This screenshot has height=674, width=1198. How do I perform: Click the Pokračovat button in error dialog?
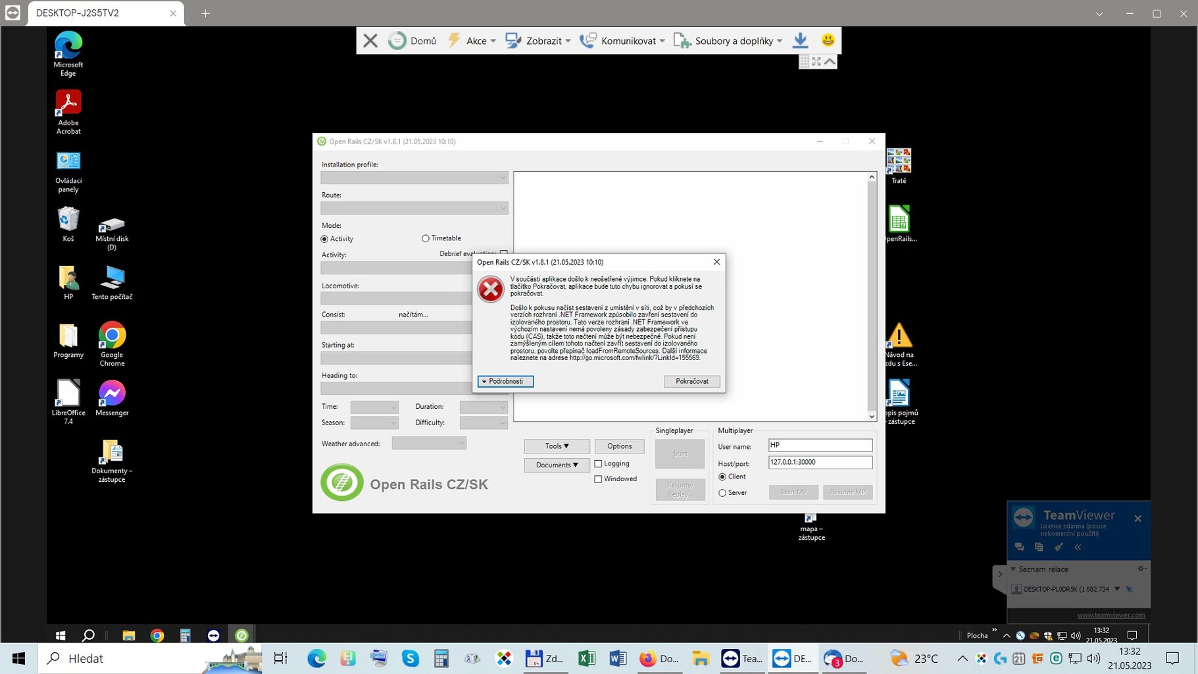click(x=691, y=381)
